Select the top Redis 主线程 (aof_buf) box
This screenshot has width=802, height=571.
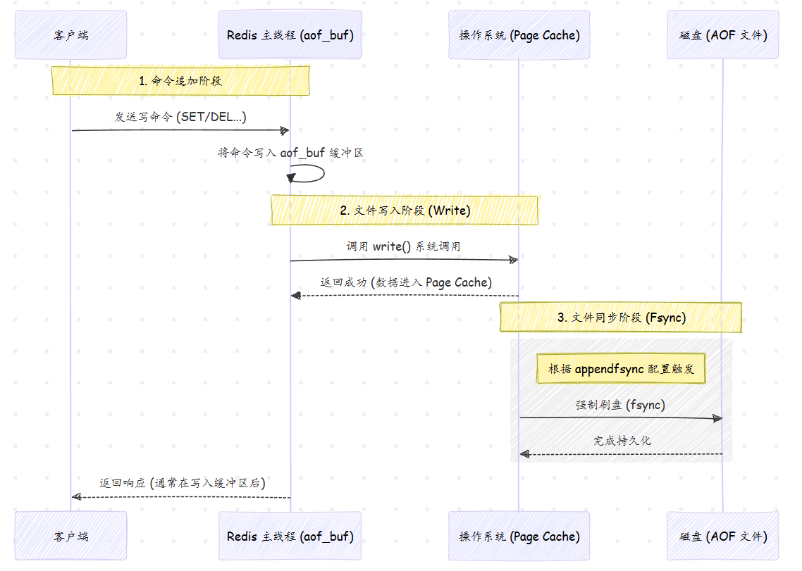pyautogui.click(x=290, y=34)
